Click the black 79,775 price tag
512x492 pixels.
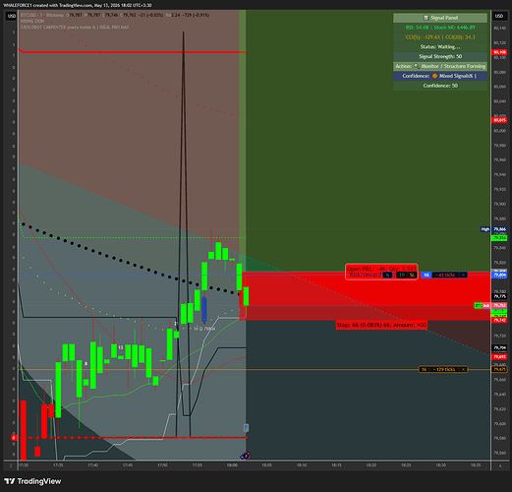coord(499,296)
